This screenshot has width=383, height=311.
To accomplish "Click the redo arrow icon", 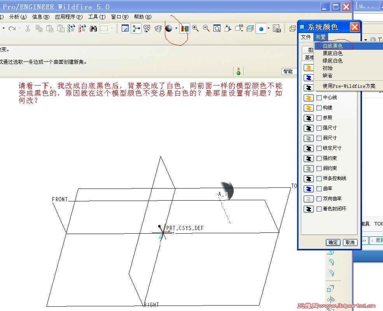I will click(12, 28).
